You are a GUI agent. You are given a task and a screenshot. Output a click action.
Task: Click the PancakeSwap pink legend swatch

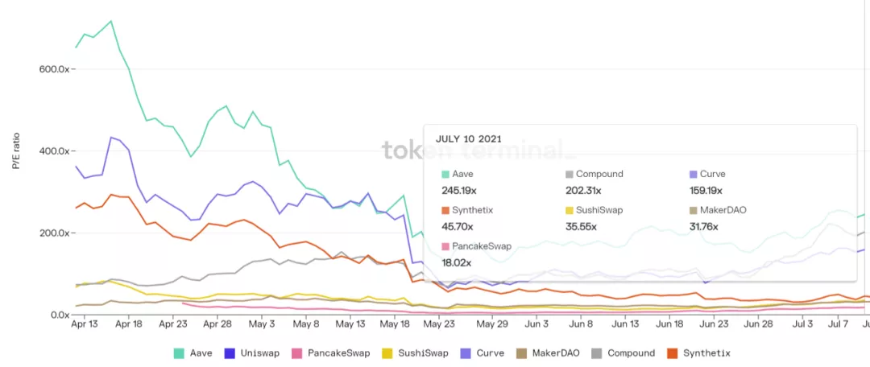[296, 353]
